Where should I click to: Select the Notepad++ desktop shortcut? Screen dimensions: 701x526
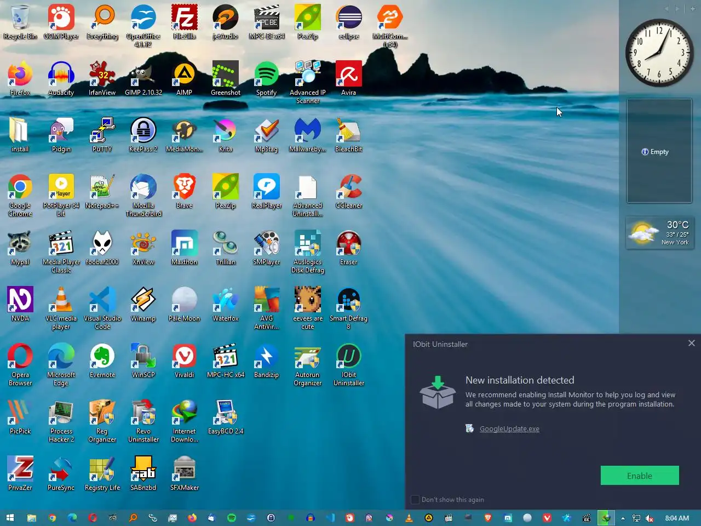(x=102, y=192)
